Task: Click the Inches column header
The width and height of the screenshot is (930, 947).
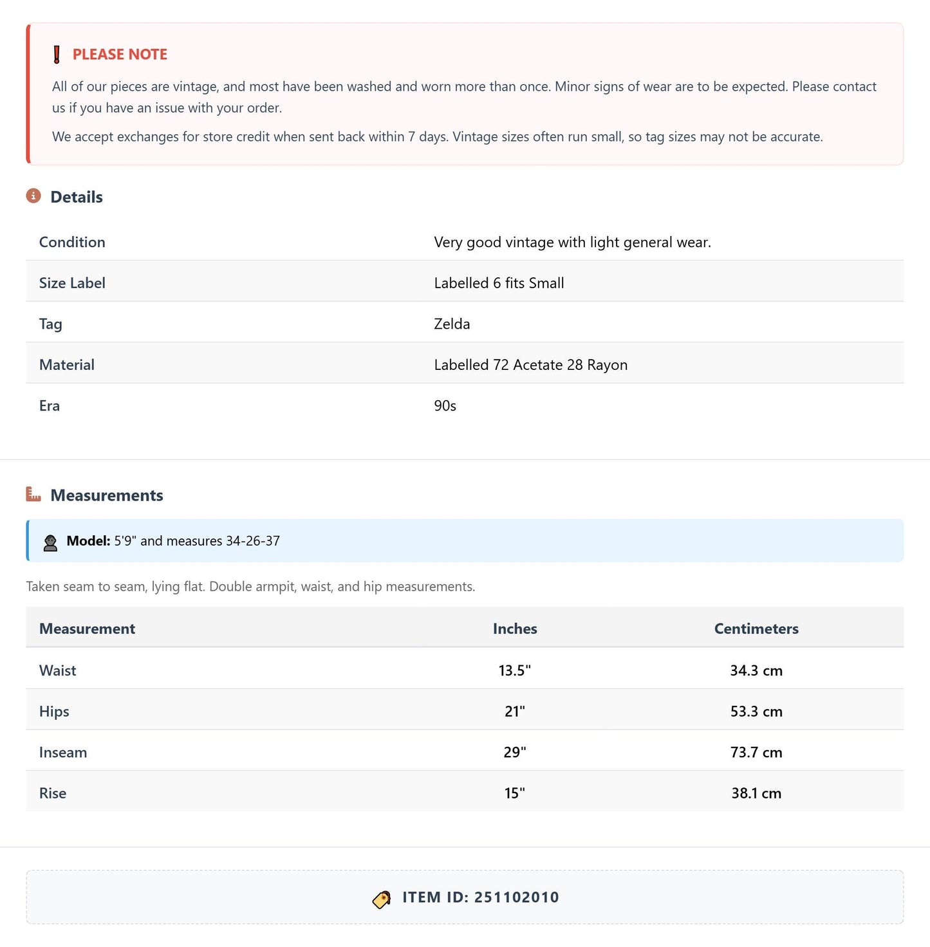Action: [515, 629]
